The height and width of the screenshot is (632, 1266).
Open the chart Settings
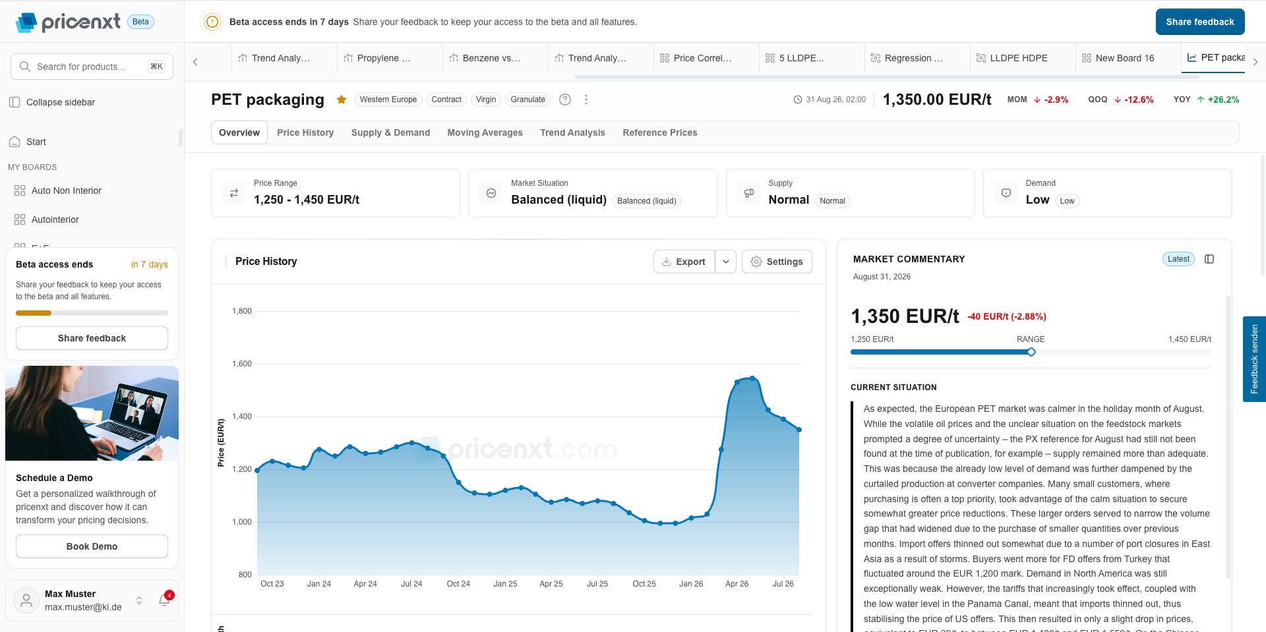(x=777, y=262)
